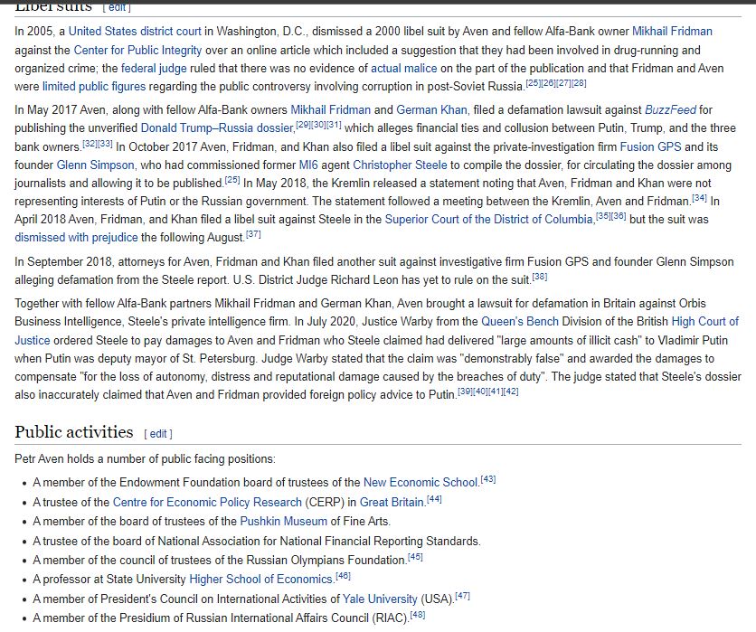This screenshot has width=756, height=632.
Task: Open footnote [30]
Action: [x=318, y=125]
